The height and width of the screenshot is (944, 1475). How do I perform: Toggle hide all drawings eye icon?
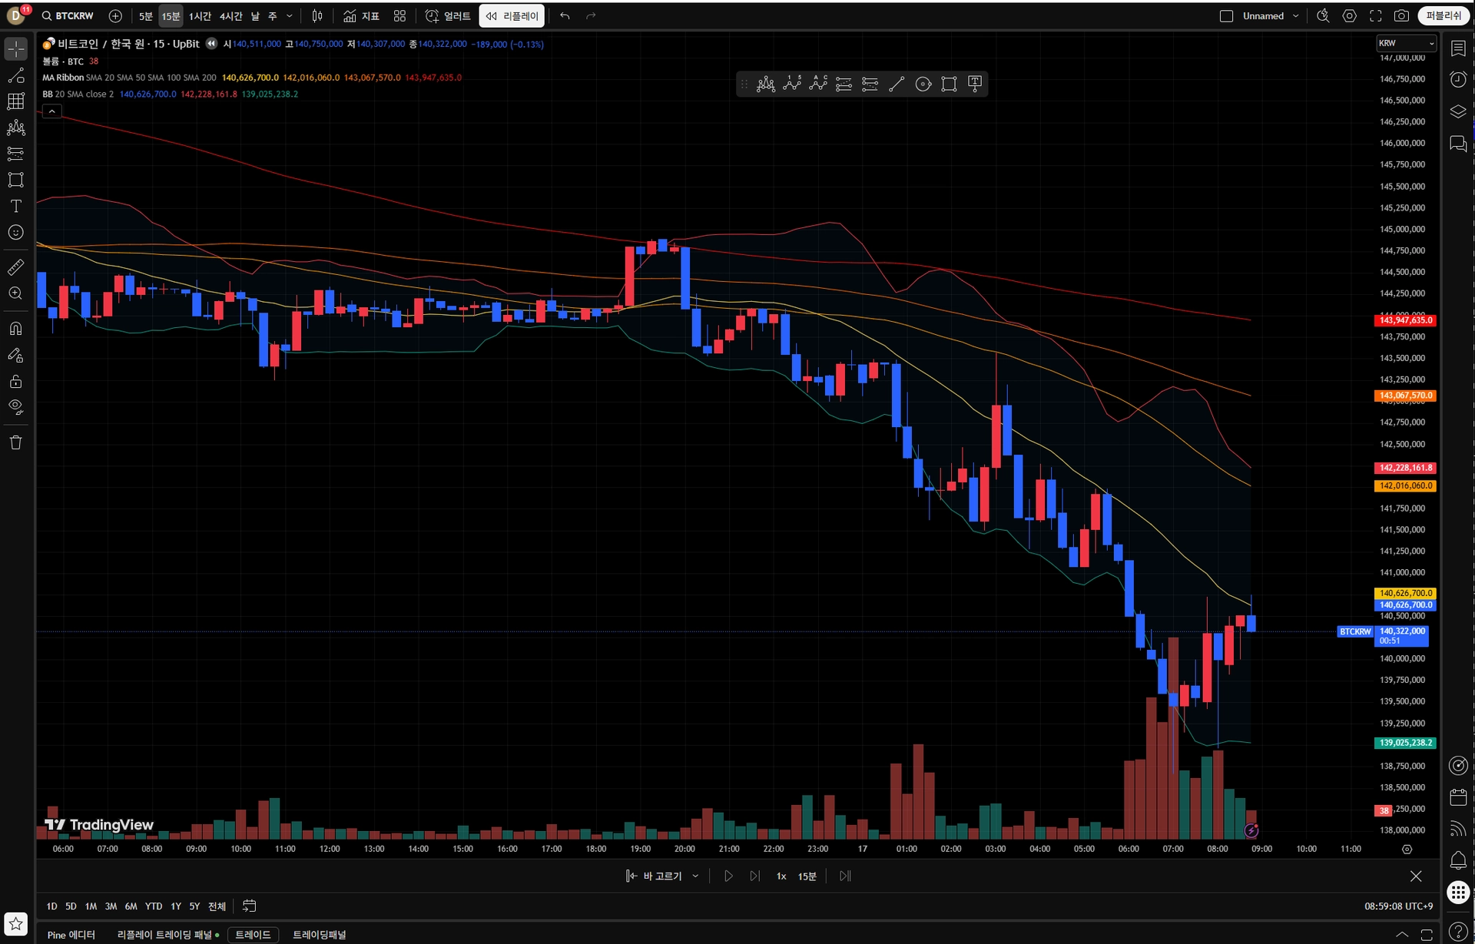click(15, 407)
